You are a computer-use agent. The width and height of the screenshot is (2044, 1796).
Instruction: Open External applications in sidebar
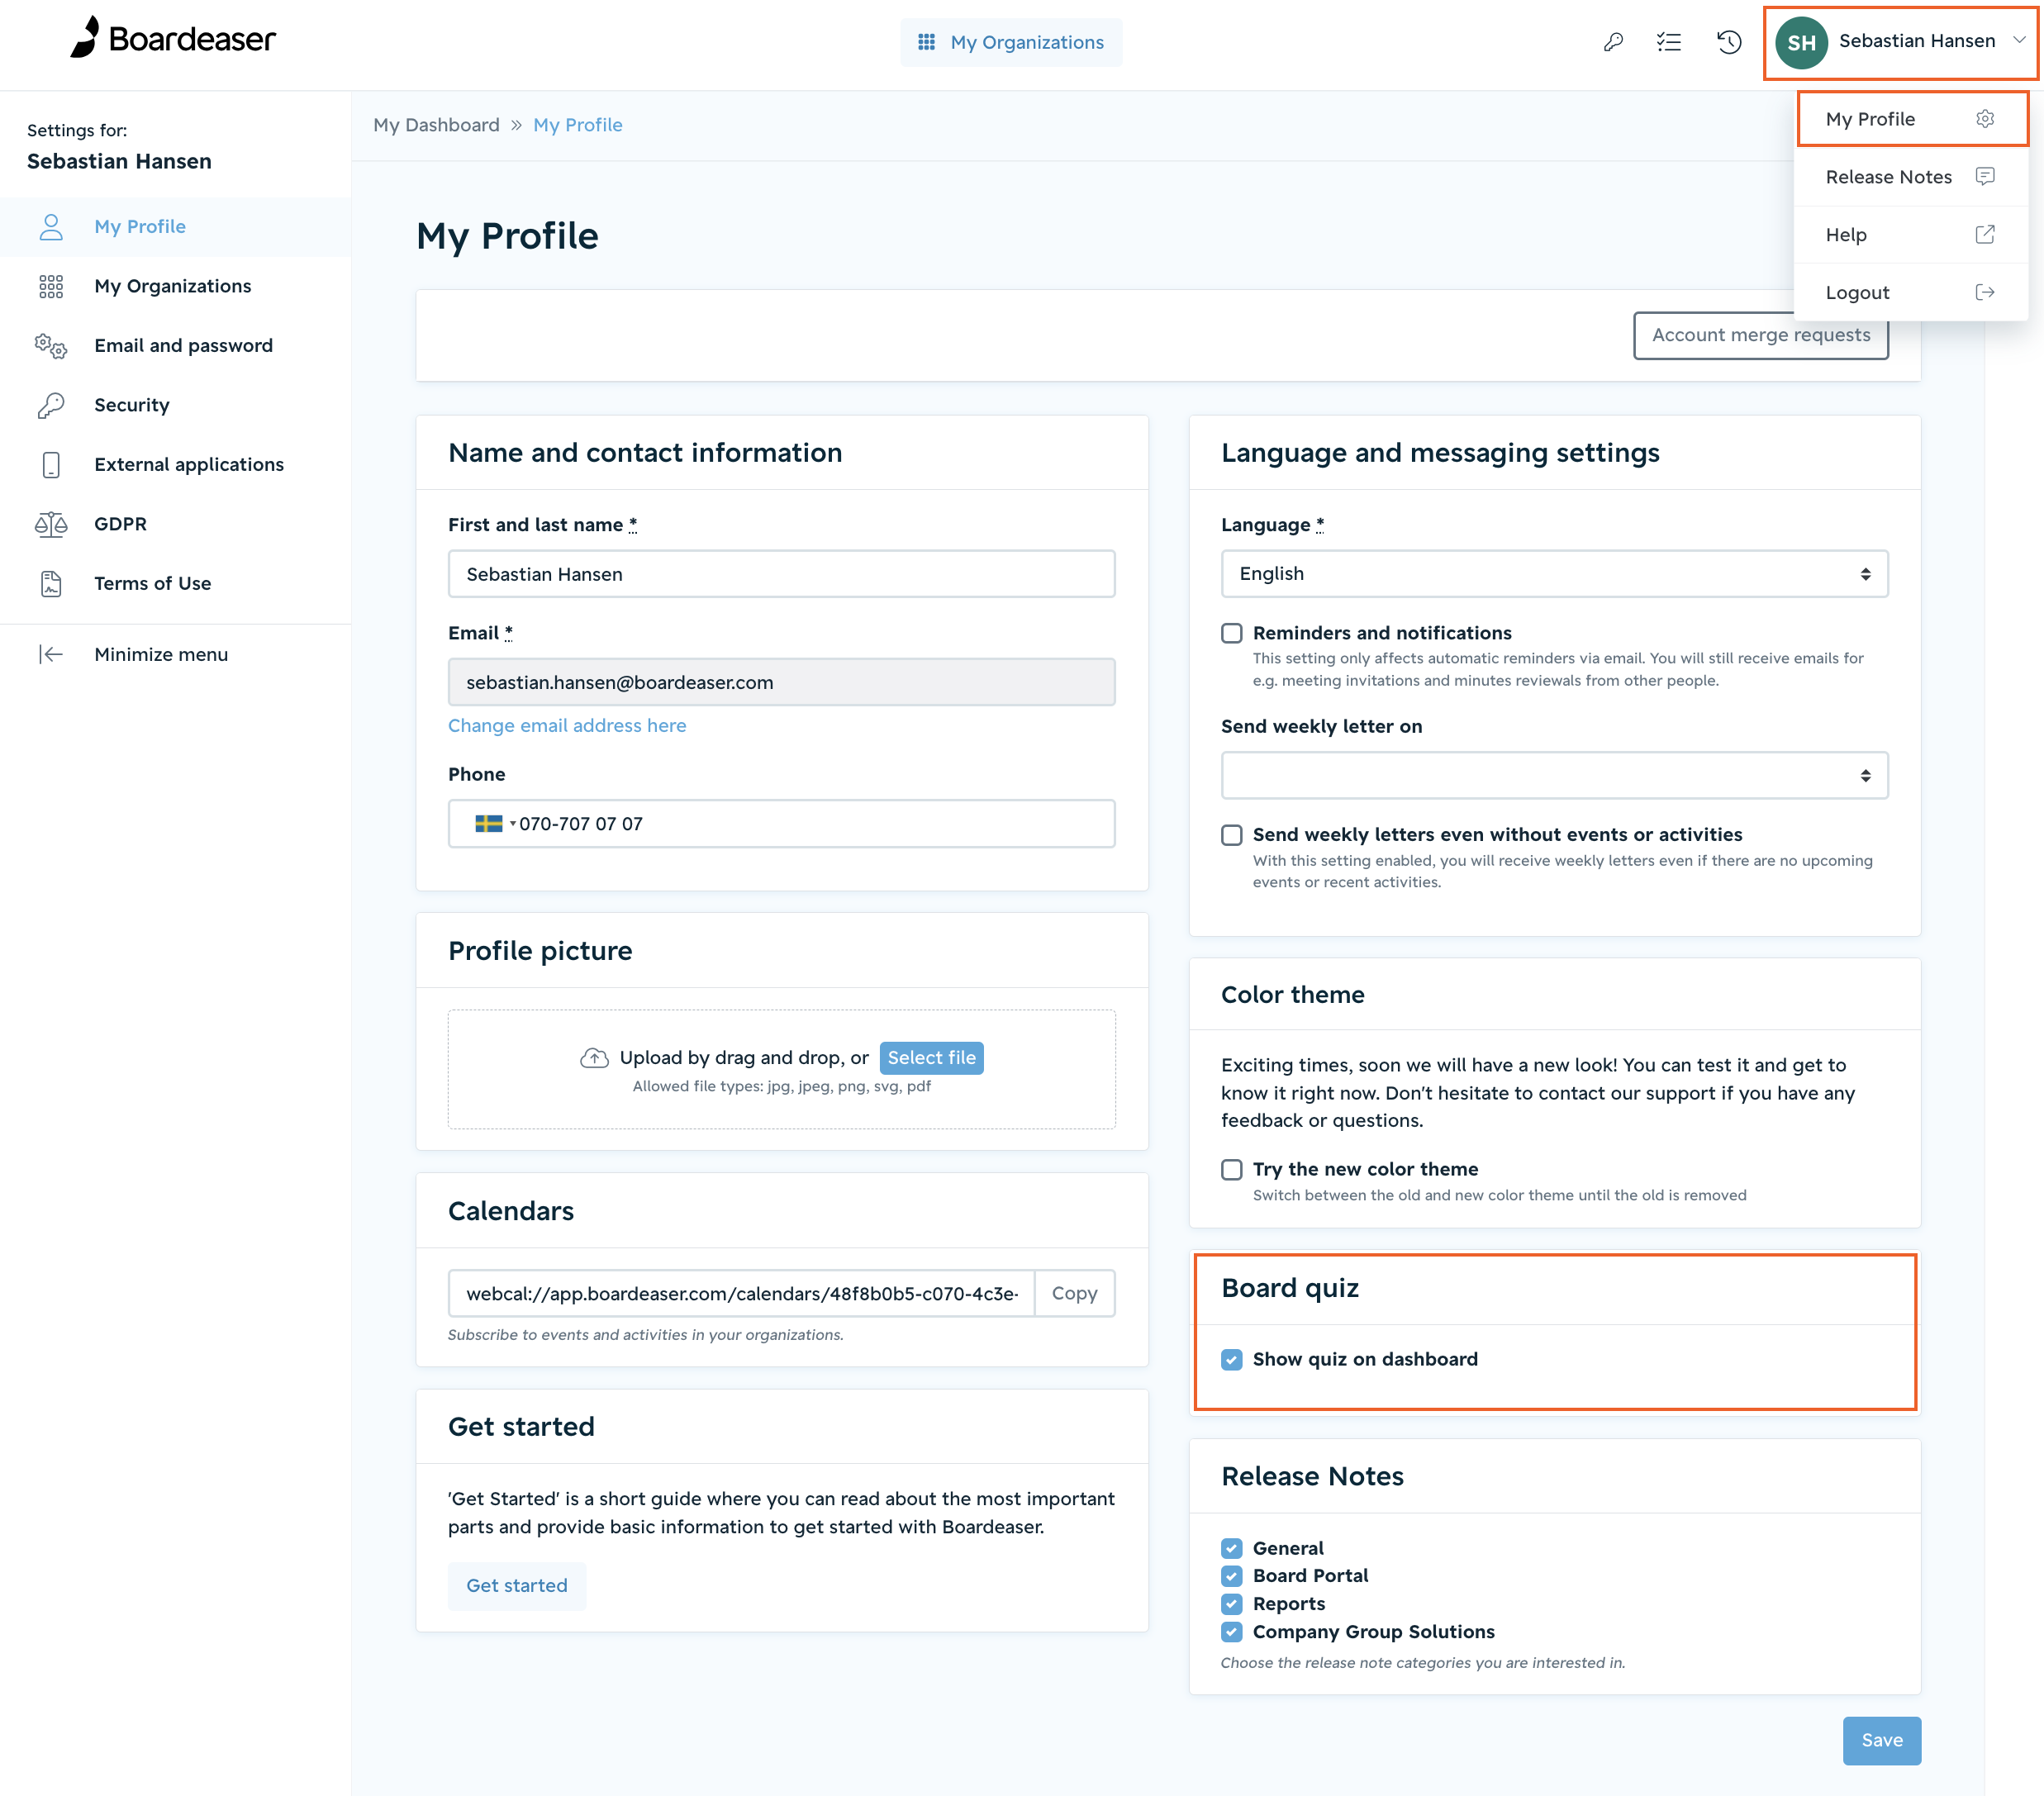tap(175, 464)
